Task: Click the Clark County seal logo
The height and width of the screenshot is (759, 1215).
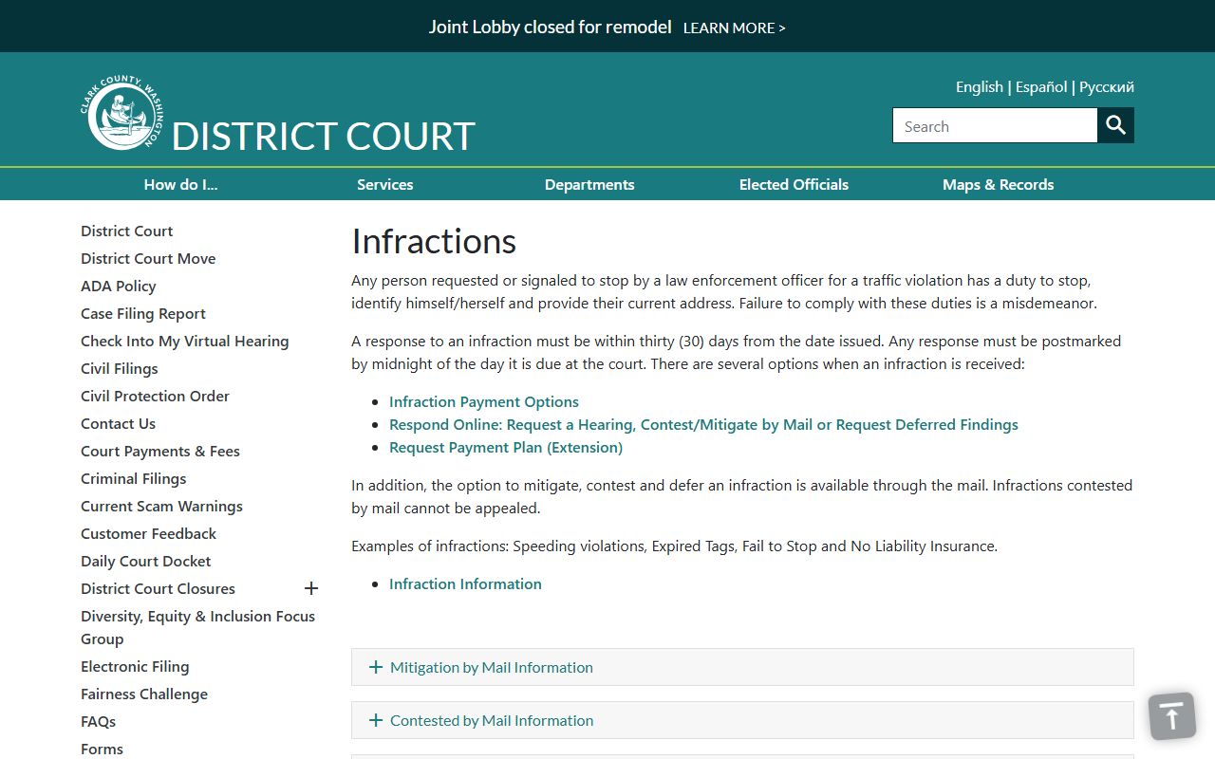Action: tap(121, 113)
